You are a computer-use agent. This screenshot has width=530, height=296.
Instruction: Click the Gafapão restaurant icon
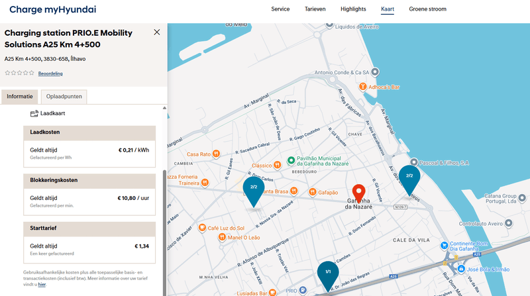click(x=313, y=192)
